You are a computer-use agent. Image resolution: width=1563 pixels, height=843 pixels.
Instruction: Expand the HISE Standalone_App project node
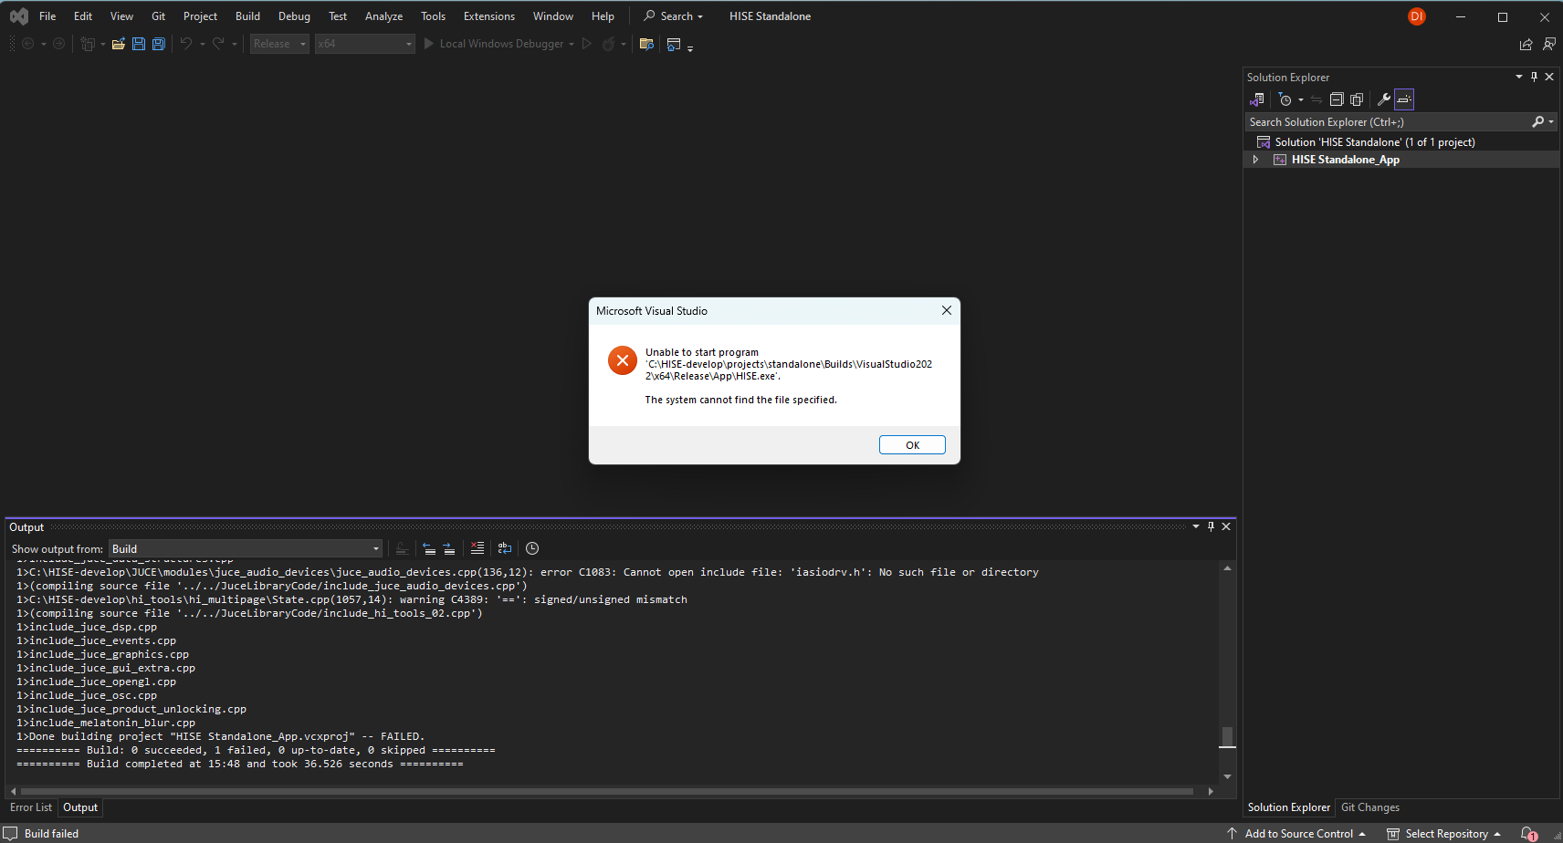1255,160
